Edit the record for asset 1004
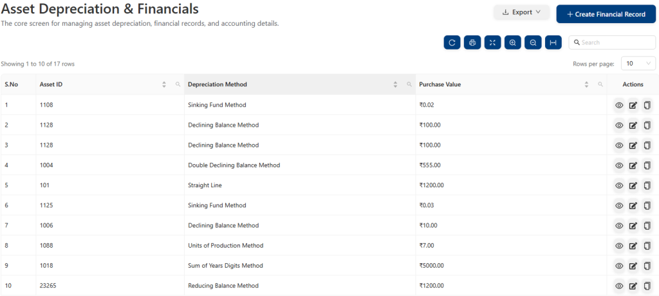This screenshot has width=659, height=296. pos(633,165)
